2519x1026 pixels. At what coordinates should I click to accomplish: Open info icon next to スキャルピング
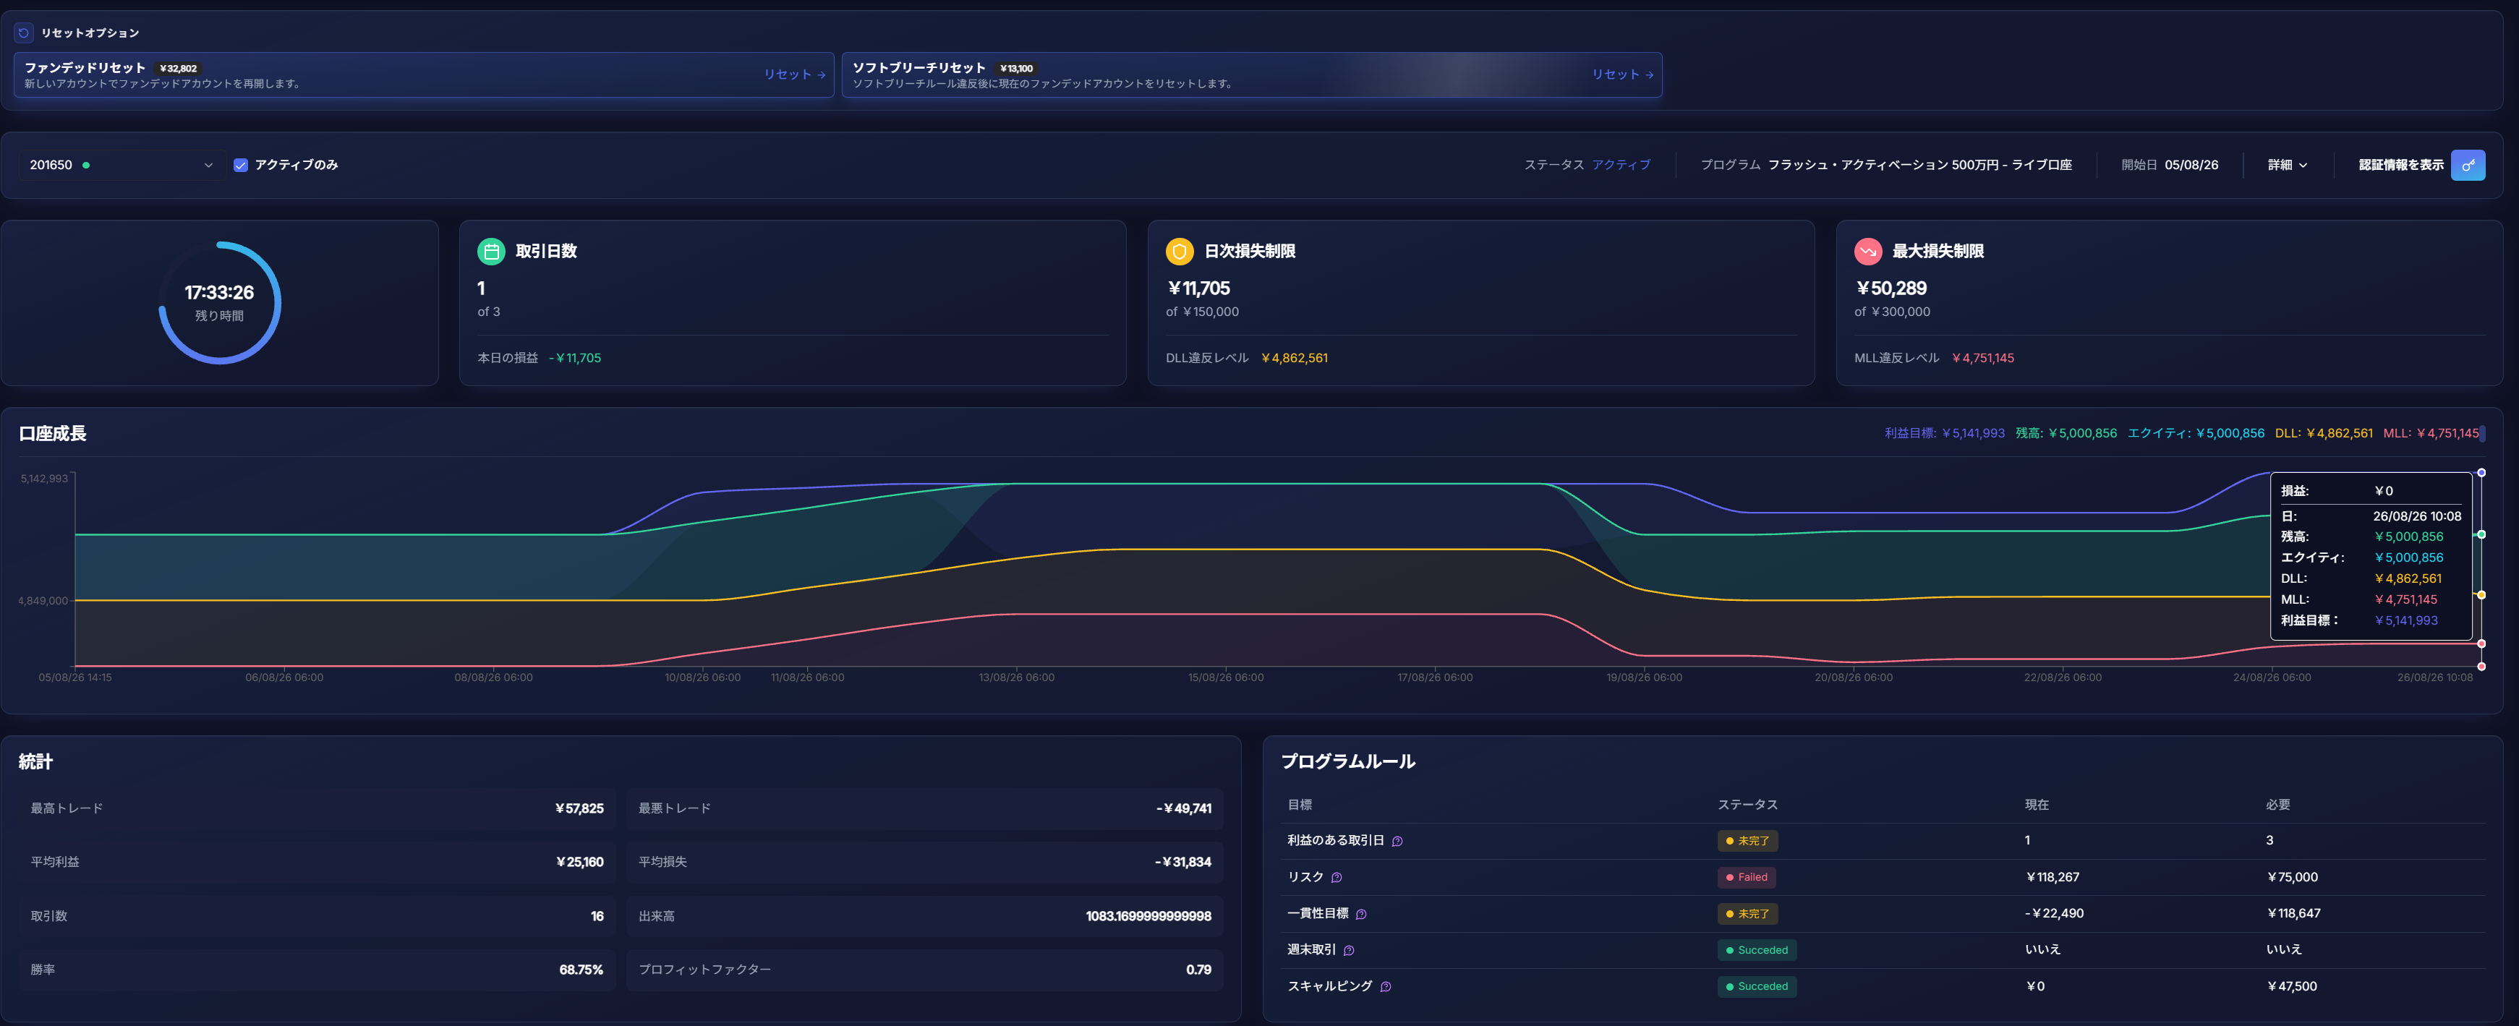(x=1386, y=986)
